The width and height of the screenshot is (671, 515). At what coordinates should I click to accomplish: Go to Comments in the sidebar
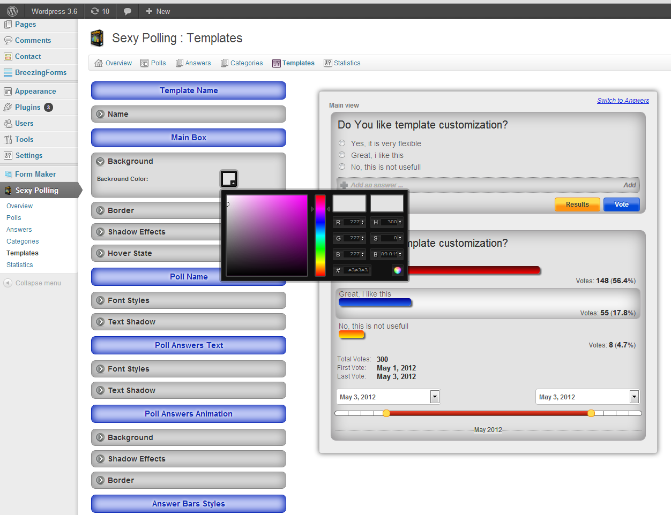point(33,40)
